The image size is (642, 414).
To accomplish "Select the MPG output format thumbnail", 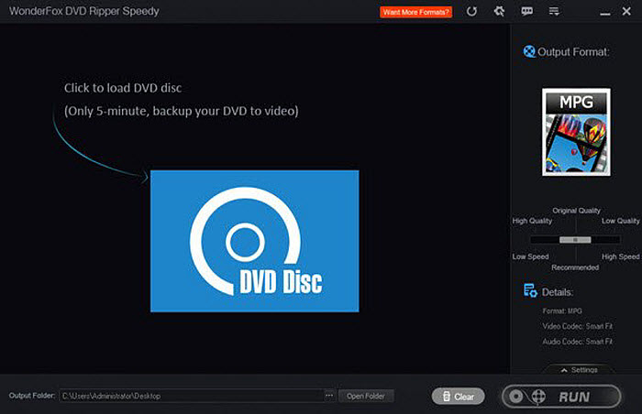I will [576, 132].
